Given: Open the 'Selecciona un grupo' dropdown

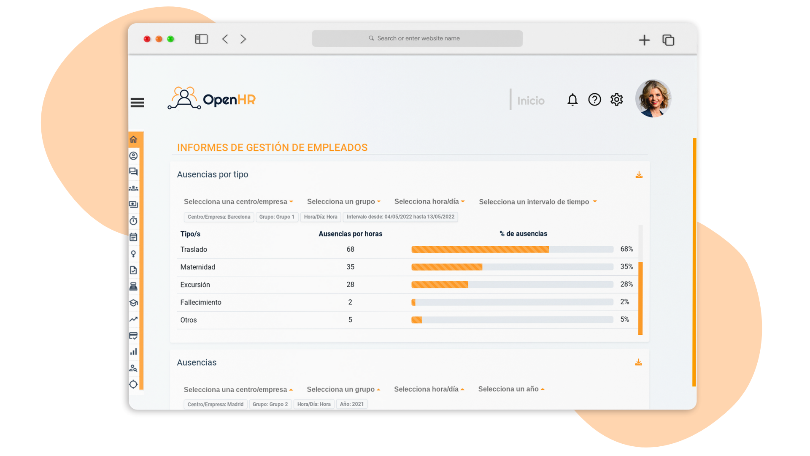Looking at the screenshot, I should [x=344, y=201].
